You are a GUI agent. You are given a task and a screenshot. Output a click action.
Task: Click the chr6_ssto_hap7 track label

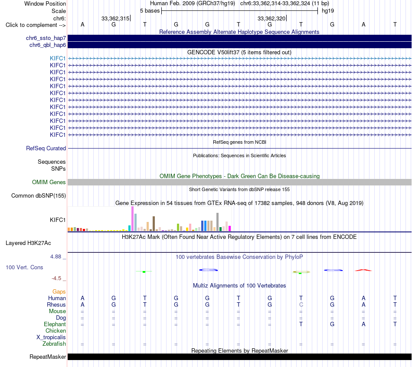tap(46, 38)
